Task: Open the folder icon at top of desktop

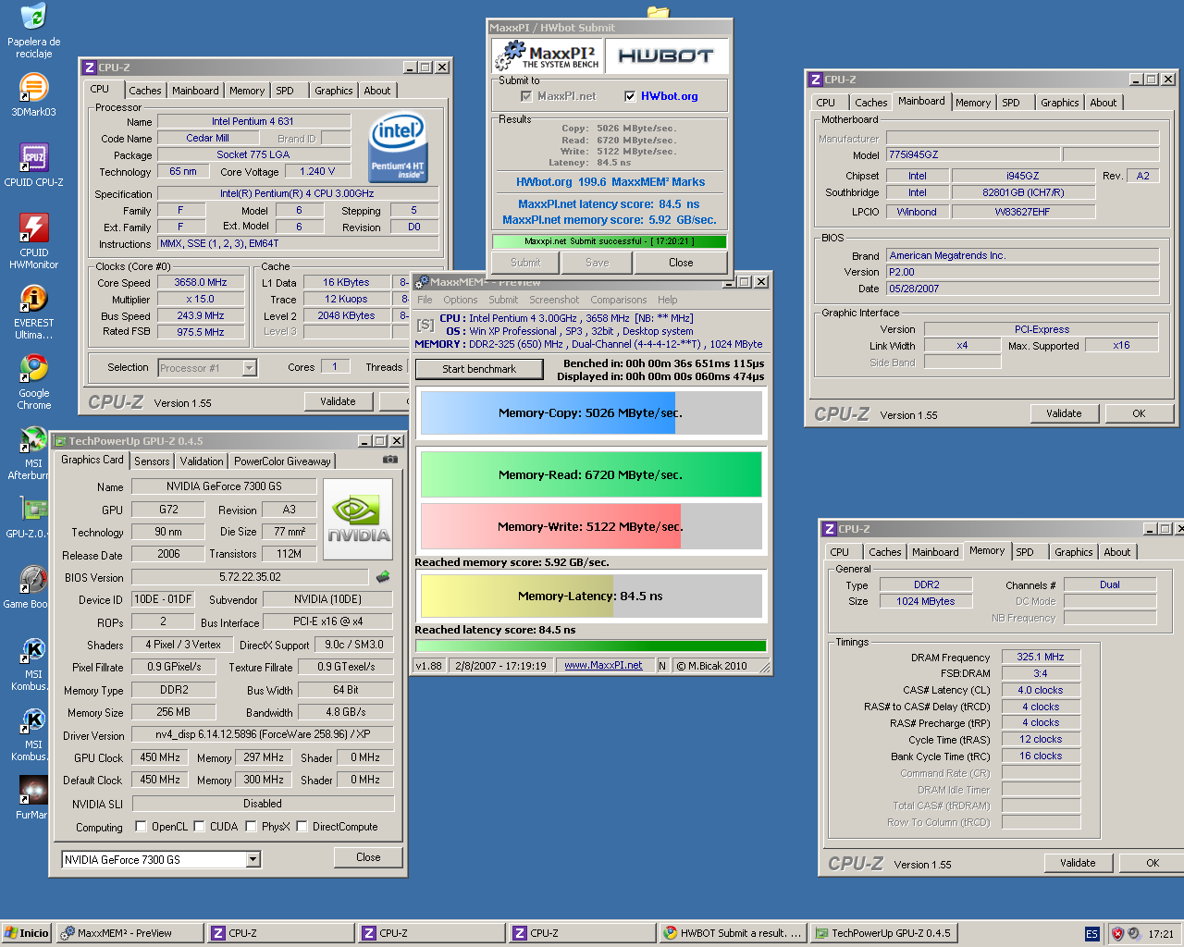Action: click(x=658, y=11)
